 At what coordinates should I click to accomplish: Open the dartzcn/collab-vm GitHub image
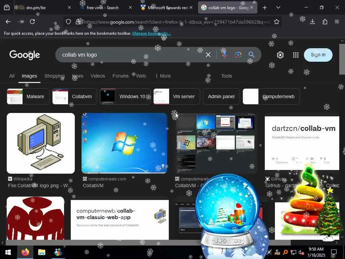click(302, 143)
